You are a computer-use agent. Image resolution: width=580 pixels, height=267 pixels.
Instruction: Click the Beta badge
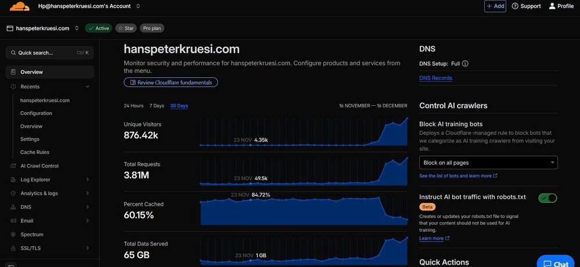(427, 207)
